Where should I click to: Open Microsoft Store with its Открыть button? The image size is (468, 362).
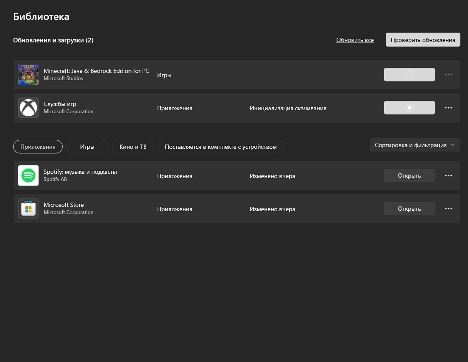(x=409, y=209)
